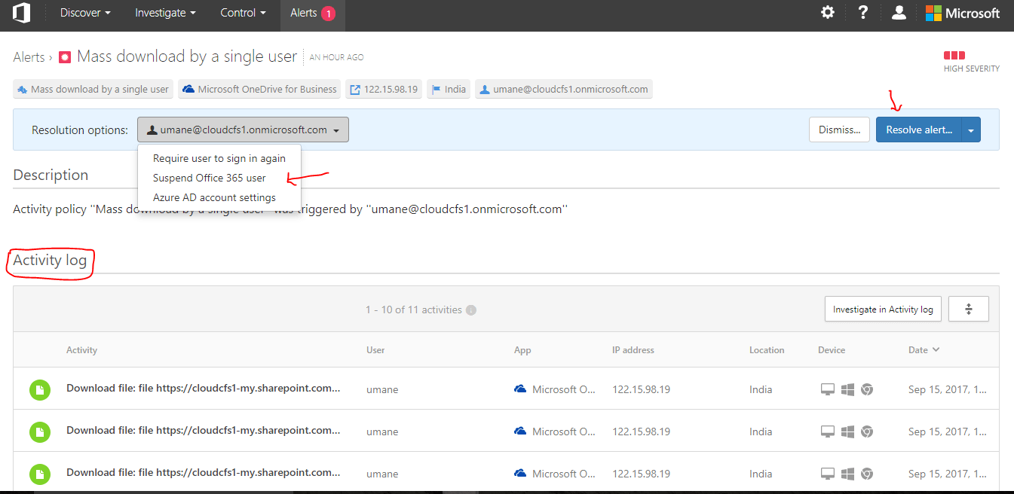The width and height of the screenshot is (1014, 494).
Task: Click the Device column header
Action: [x=832, y=350]
